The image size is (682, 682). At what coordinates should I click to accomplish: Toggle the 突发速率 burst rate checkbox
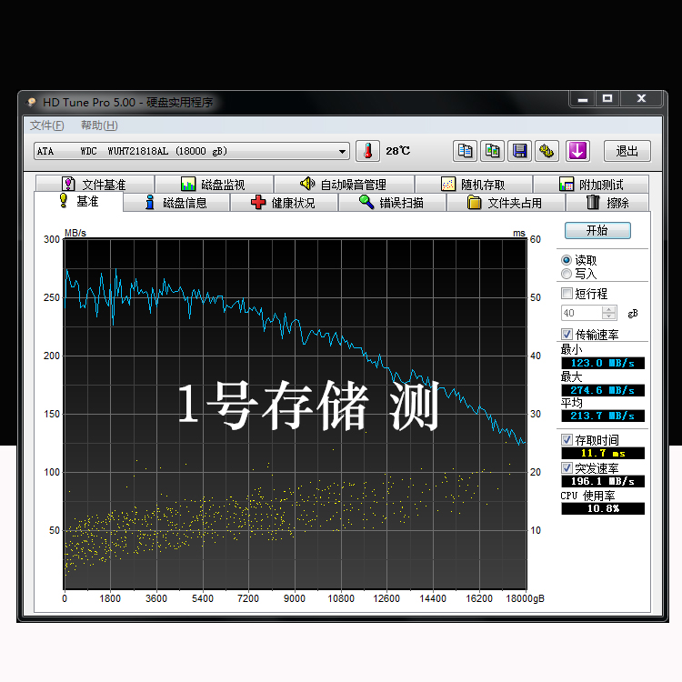(x=567, y=468)
